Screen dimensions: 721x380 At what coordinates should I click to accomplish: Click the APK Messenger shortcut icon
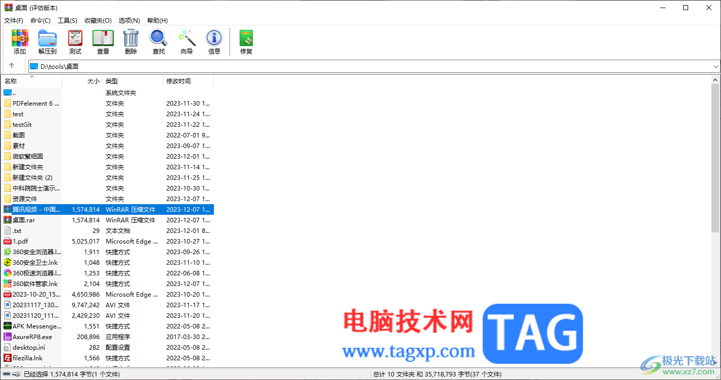click(x=8, y=326)
